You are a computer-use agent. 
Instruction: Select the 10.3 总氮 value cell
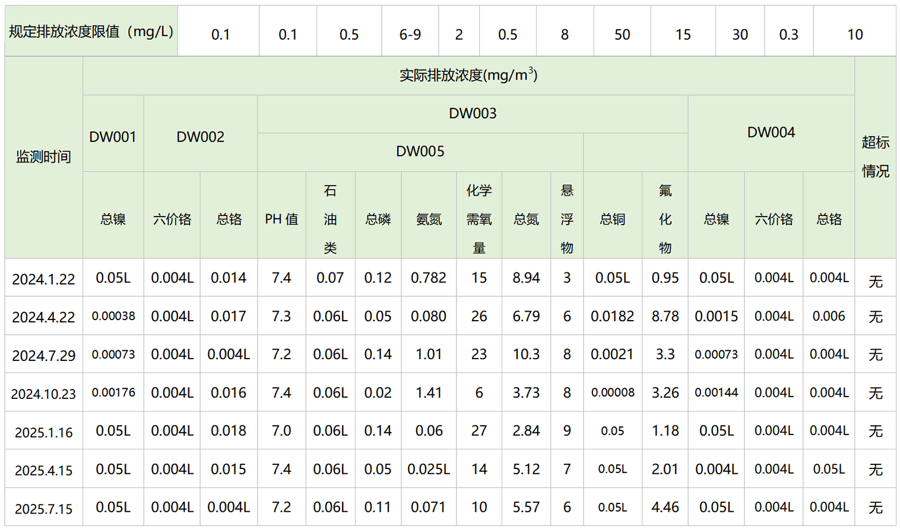526,354
